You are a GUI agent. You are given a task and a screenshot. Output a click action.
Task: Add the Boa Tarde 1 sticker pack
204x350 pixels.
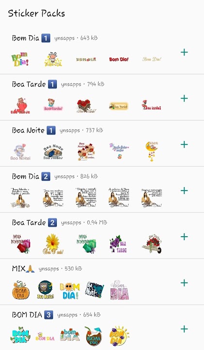tap(184, 98)
